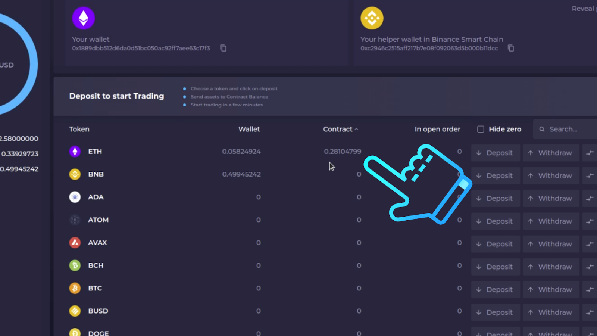597x336 pixels.
Task: Click the In open order column header
Action: [437, 129]
